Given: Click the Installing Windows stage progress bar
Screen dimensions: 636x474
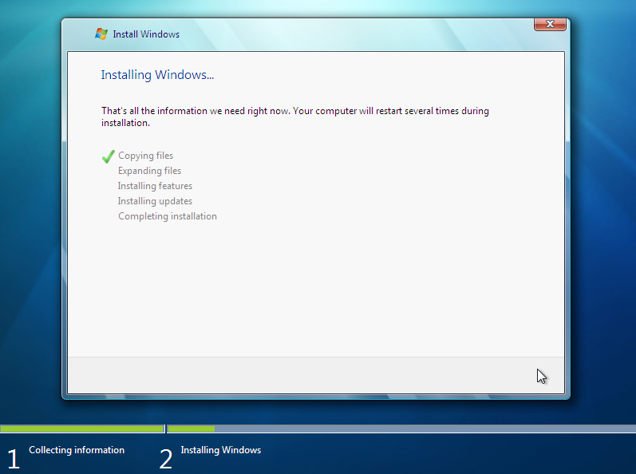Looking at the screenshot, I should [401, 429].
